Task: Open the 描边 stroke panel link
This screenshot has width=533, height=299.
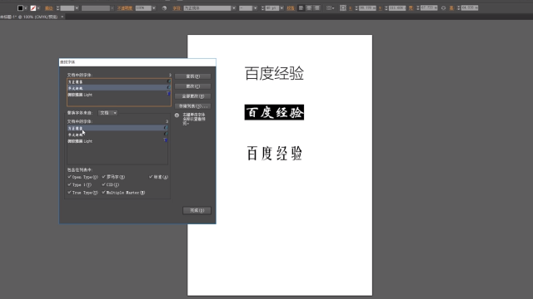Action: click(x=49, y=8)
